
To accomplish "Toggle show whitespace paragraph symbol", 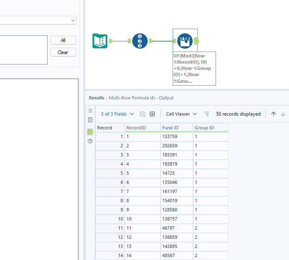I will pos(206,114).
